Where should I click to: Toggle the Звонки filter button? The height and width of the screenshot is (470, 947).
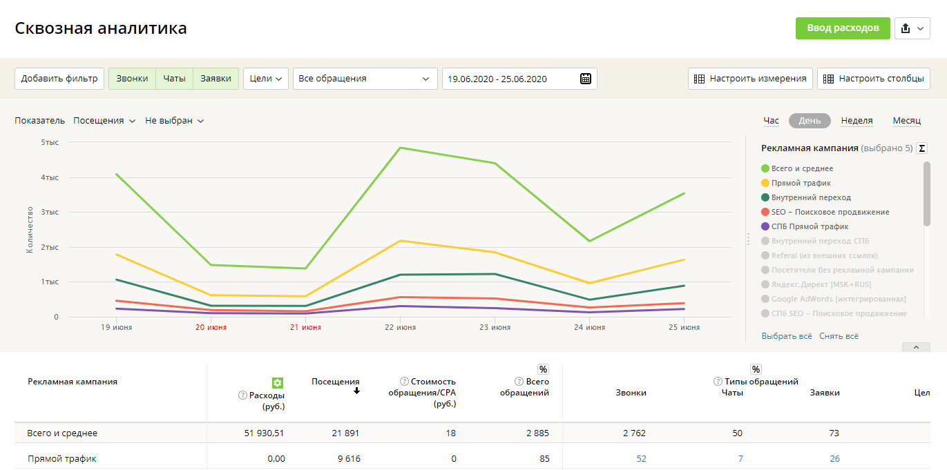pos(132,79)
